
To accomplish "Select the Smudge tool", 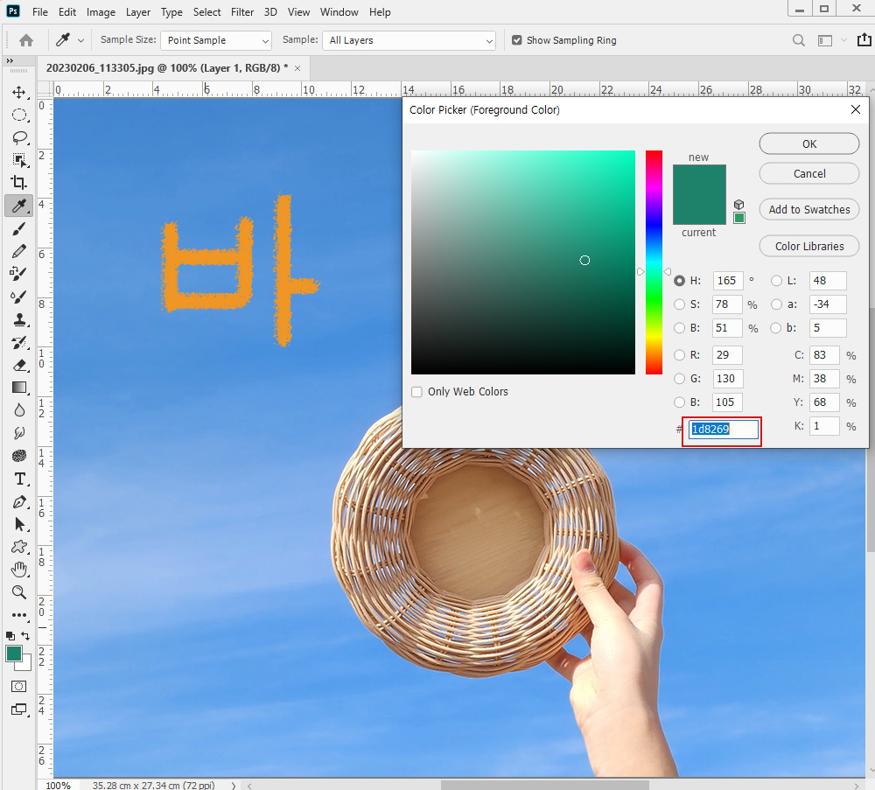I will [19, 433].
